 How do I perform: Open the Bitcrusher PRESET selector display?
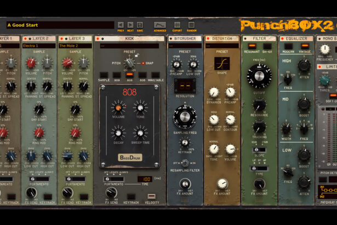185,46
